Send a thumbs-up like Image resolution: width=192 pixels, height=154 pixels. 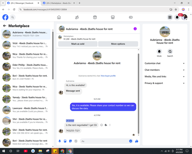point(137,141)
